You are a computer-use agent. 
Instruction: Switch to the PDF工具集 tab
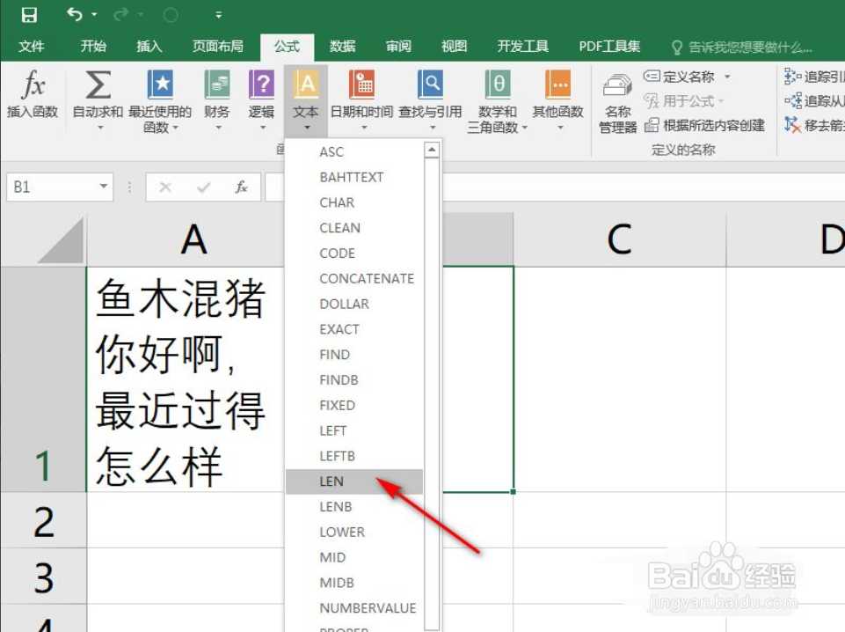click(609, 47)
